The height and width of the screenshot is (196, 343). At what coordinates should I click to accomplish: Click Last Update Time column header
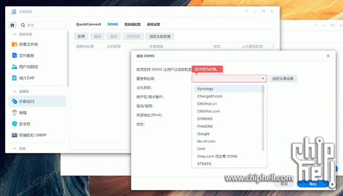[252, 47]
